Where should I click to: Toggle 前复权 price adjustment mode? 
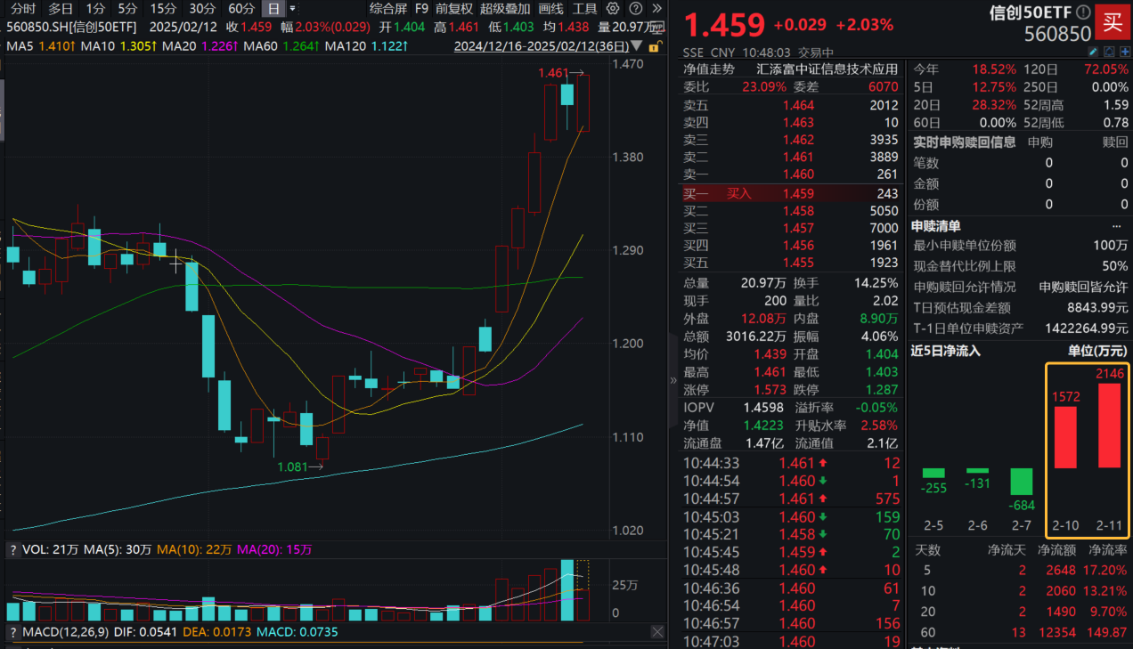click(x=456, y=10)
